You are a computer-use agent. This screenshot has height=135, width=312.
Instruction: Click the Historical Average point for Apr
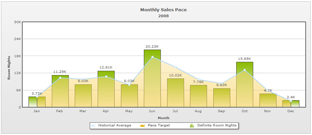[106, 76]
